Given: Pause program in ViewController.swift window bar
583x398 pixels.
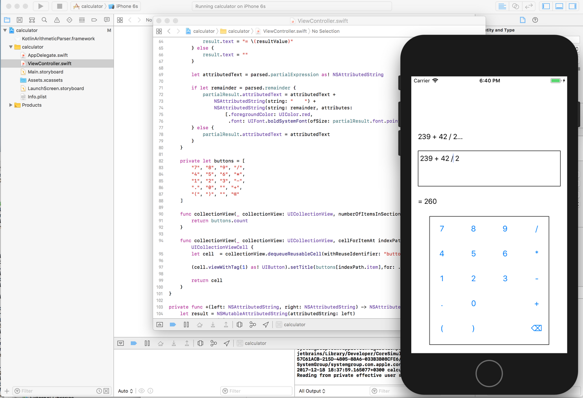Looking at the screenshot, I should pos(186,325).
